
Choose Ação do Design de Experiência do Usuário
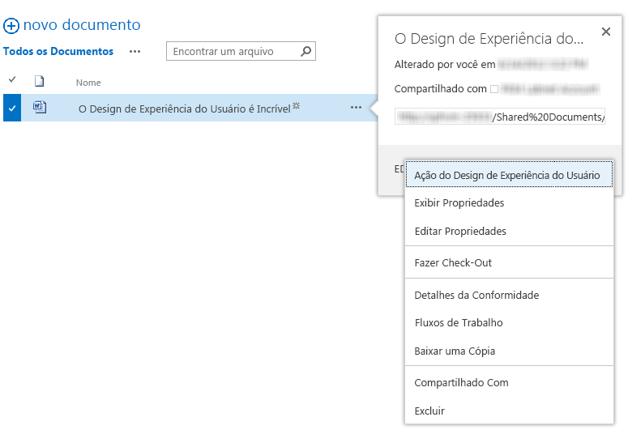pyautogui.click(x=509, y=175)
